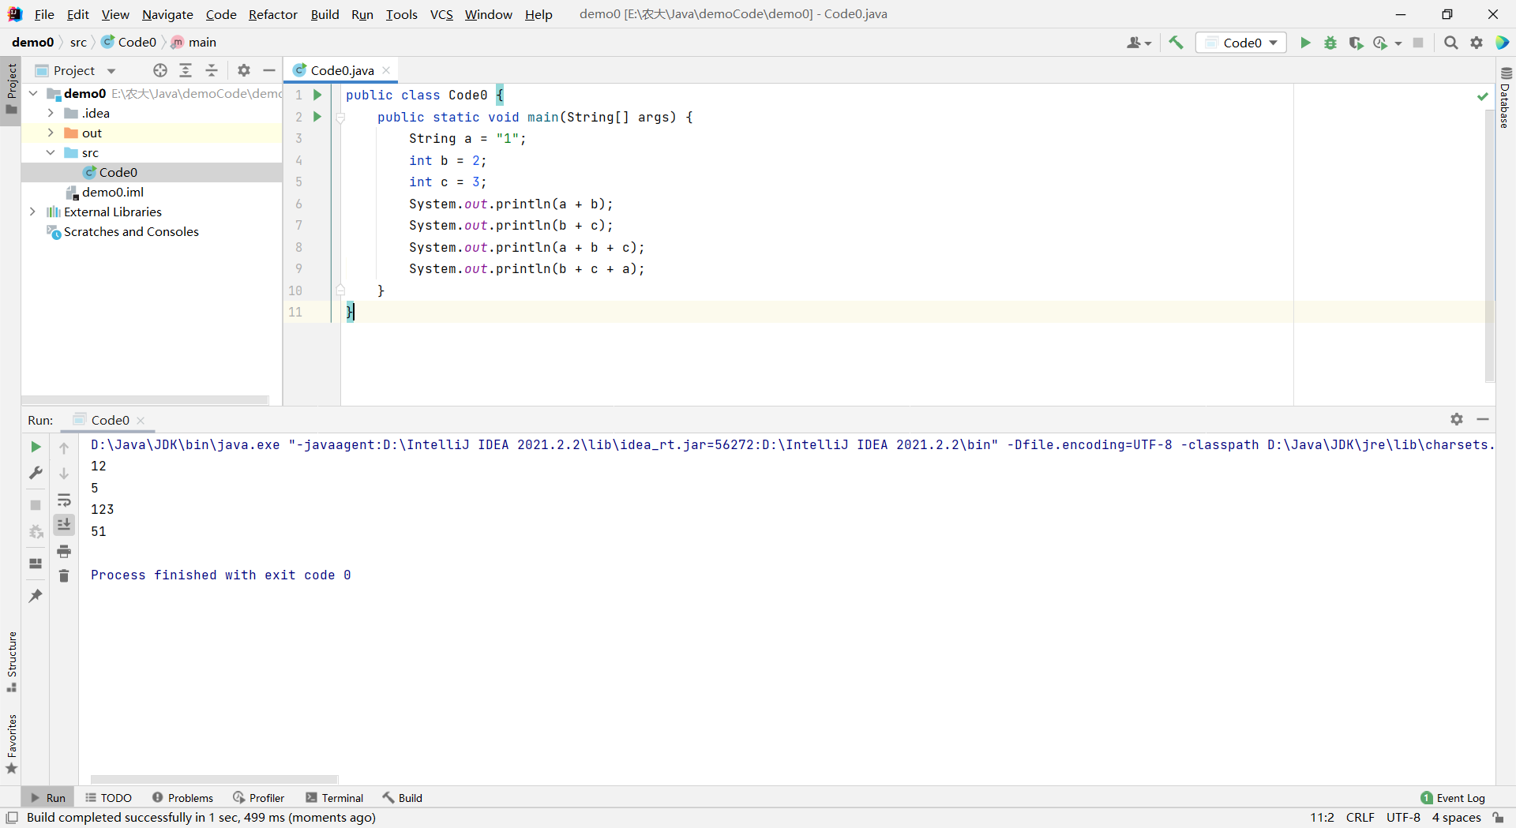Run with Coverage from the top toolbar
This screenshot has height=828, width=1516.
[x=1356, y=43]
